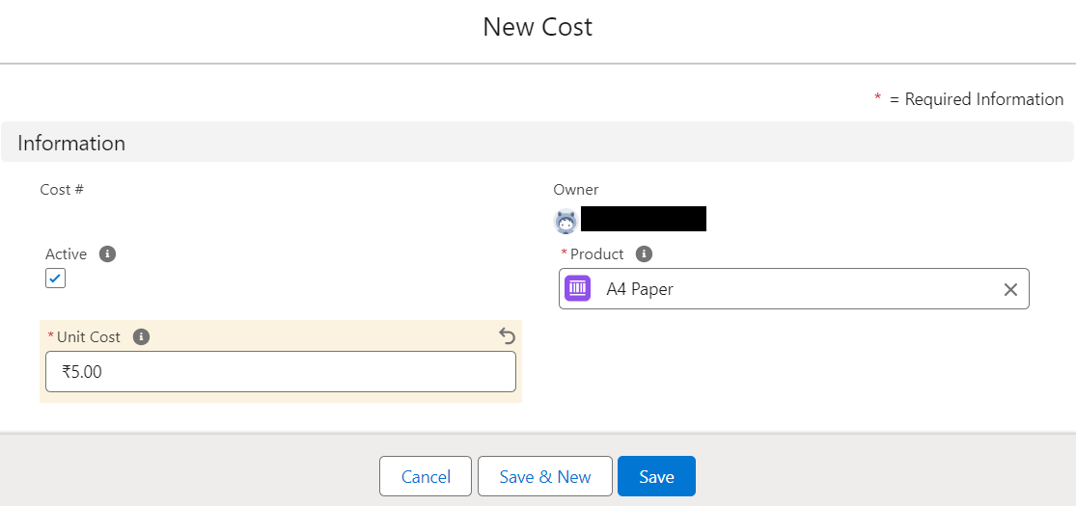Click the info icon beside Active
Screen dimensions: 1076x506
click(x=108, y=254)
